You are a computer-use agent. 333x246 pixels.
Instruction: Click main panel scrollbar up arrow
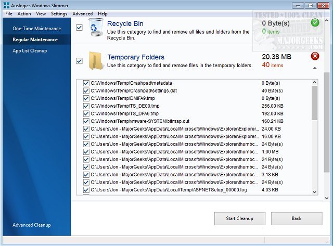point(327,21)
